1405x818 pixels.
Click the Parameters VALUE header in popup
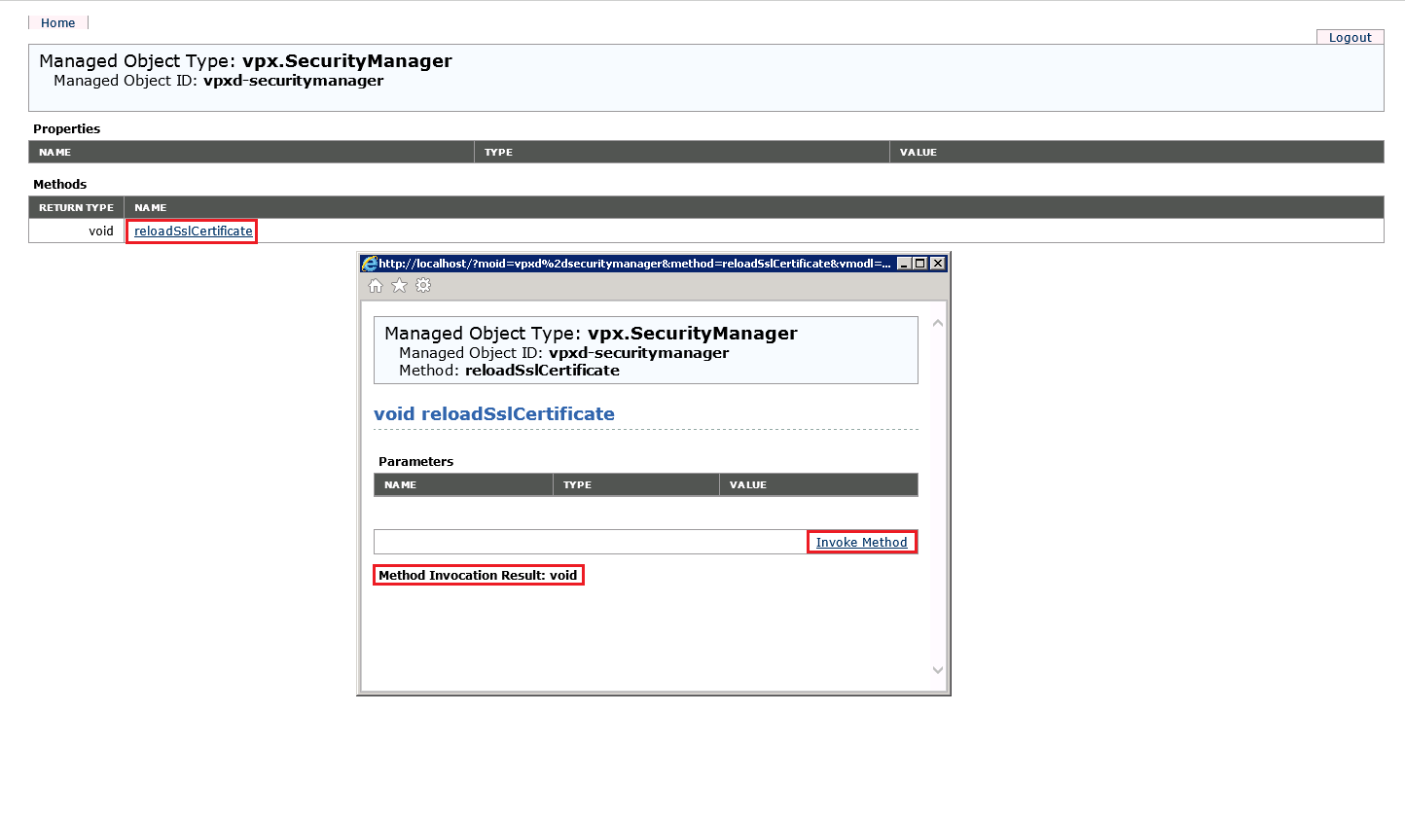(747, 485)
